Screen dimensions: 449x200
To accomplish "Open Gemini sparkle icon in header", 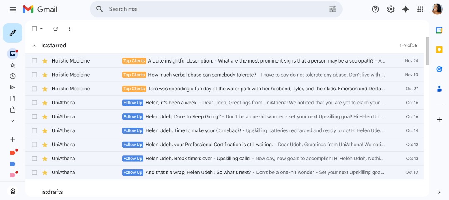I will (x=405, y=9).
